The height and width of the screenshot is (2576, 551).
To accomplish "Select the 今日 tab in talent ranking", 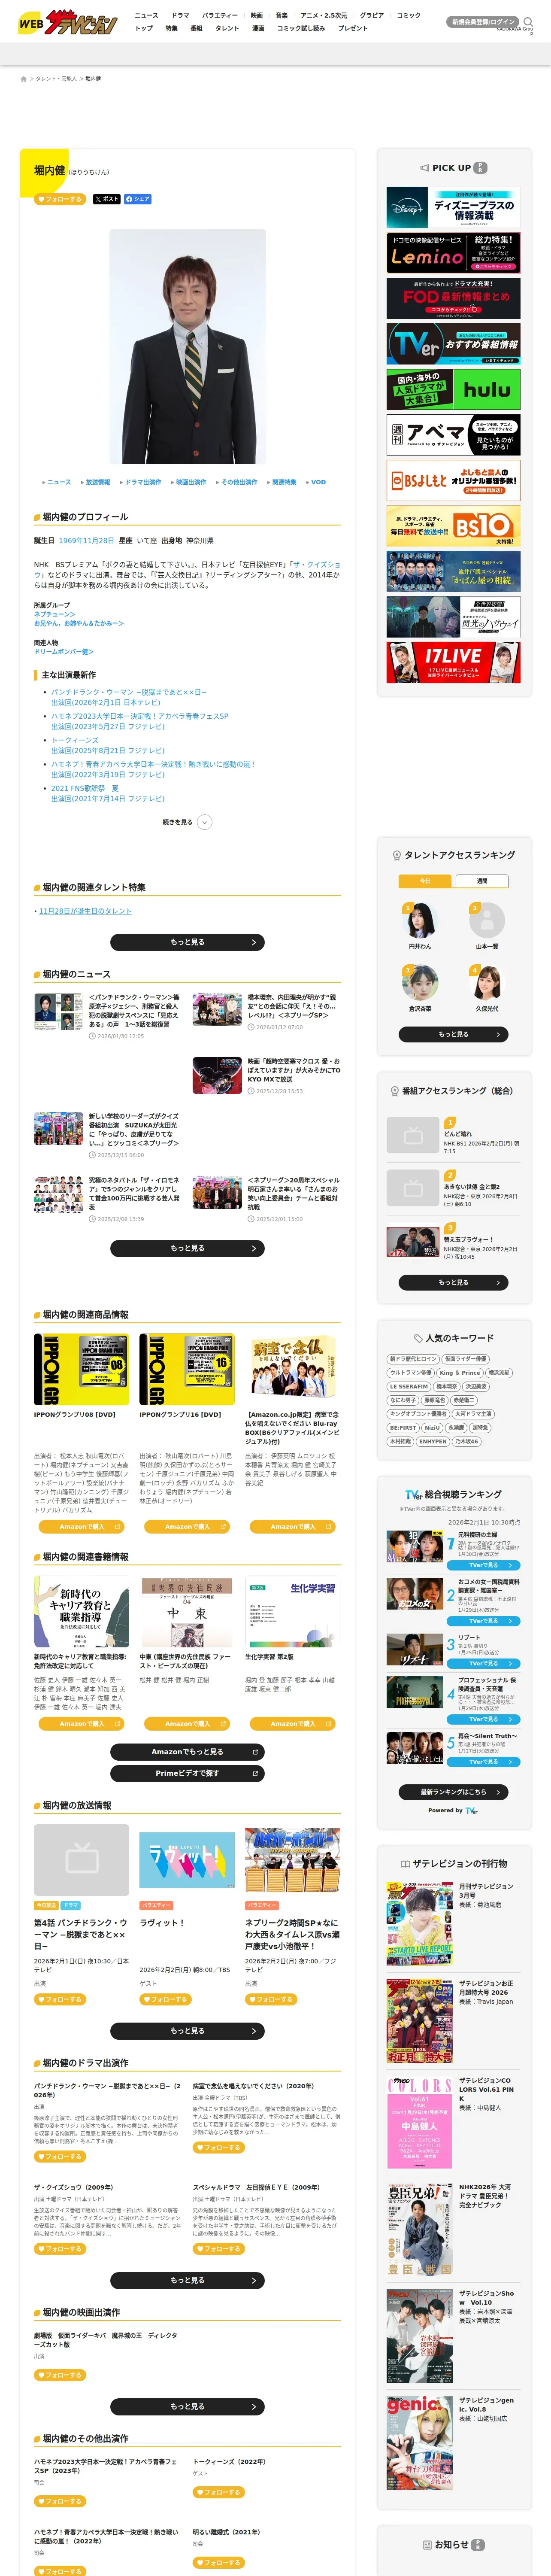I will coord(425,881).
